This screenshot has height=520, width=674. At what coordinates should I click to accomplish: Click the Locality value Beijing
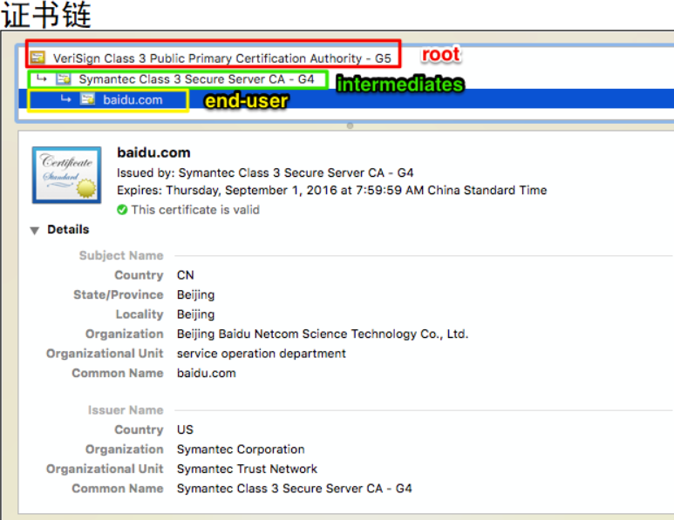point(195,314)
